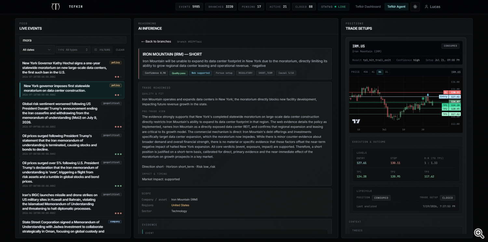Click the REGULATORY badge
The width and height of the screenshot is (488, 242).
[245, 73]
